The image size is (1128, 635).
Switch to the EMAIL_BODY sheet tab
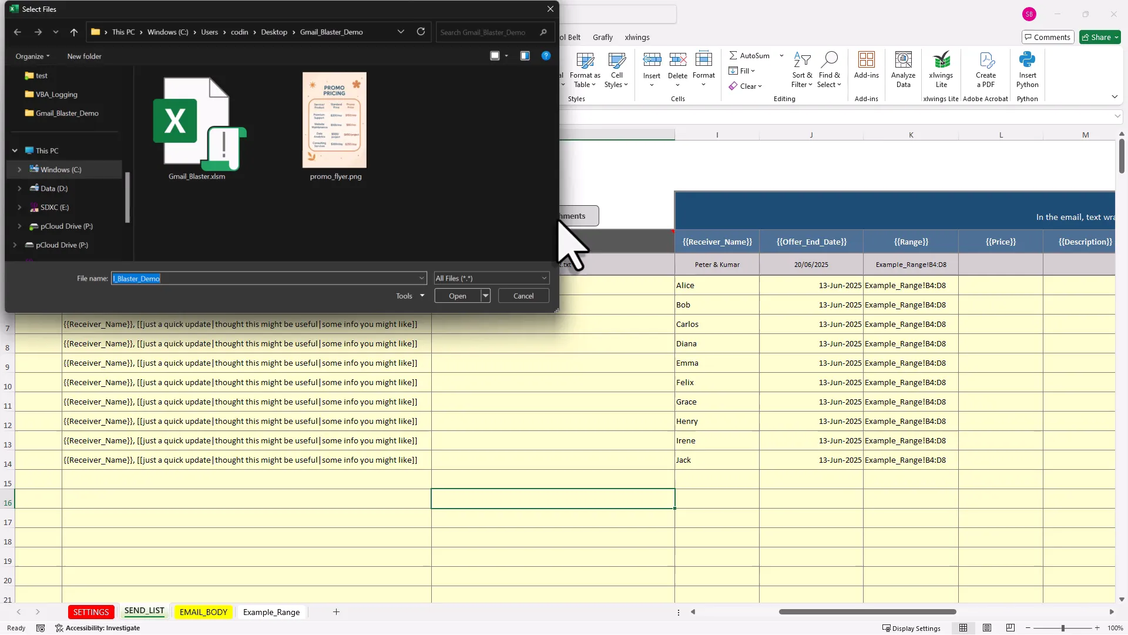pyautogui.click(x=203, y=611)
